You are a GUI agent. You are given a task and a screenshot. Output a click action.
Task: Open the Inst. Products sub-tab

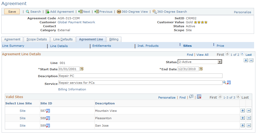148,46
